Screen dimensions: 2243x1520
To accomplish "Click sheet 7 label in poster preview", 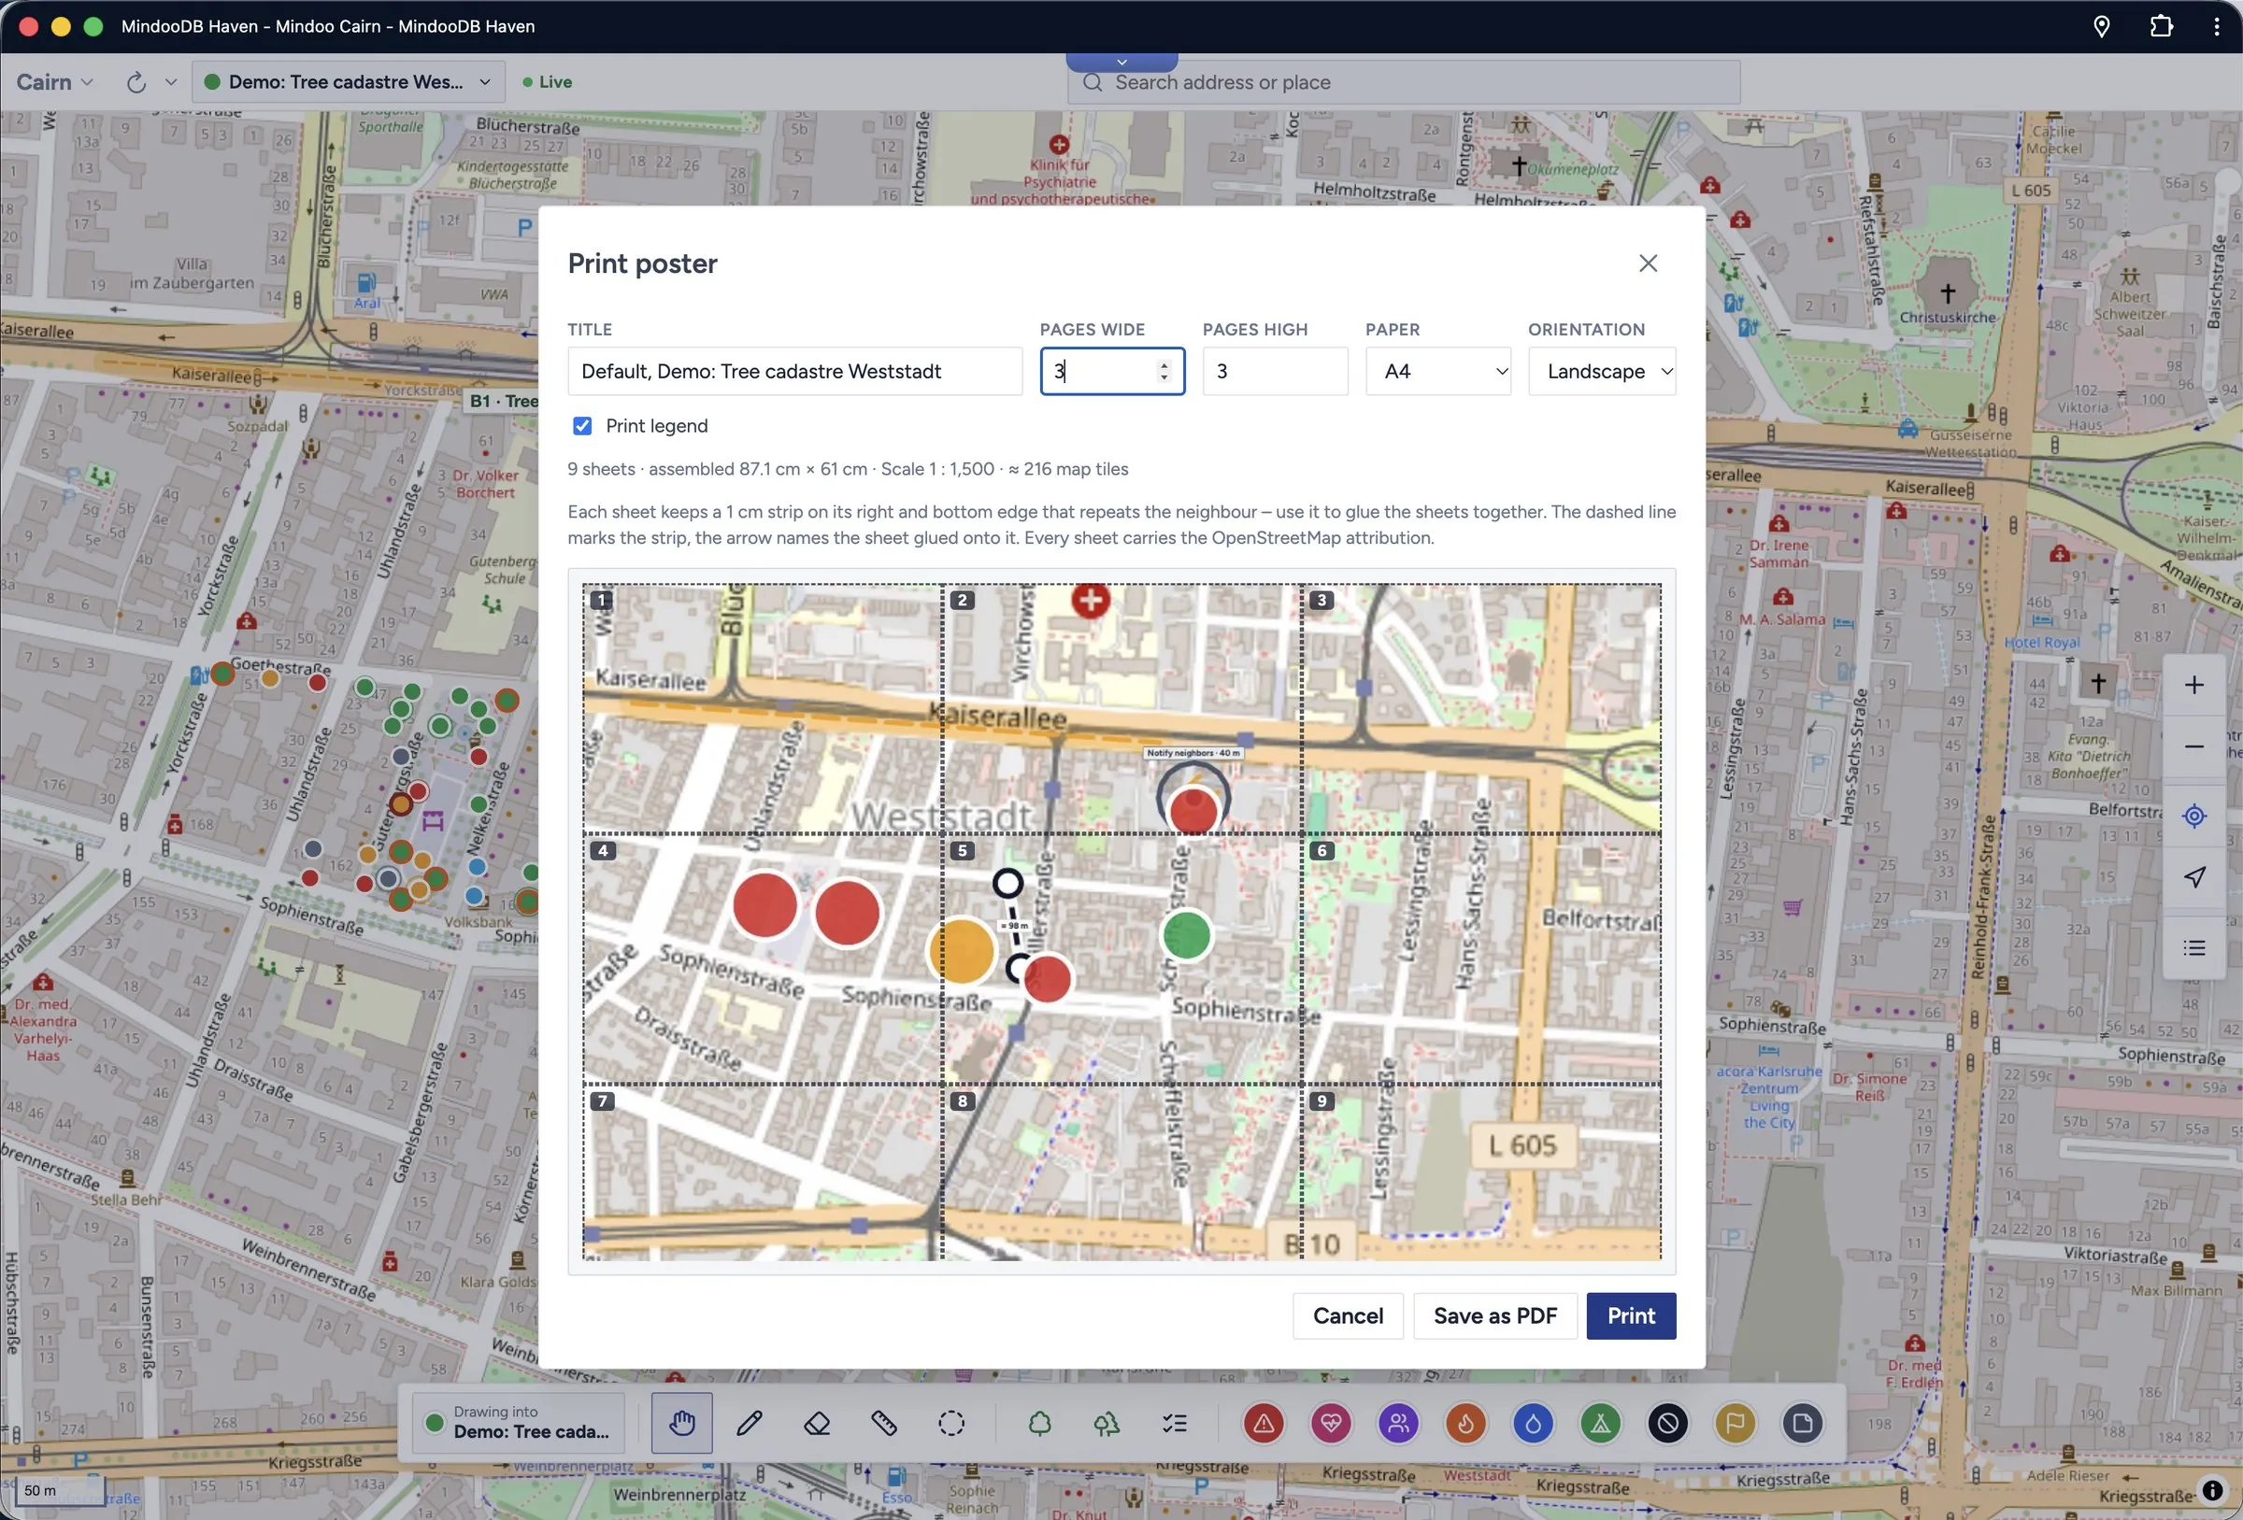I will click(602, 1101).
